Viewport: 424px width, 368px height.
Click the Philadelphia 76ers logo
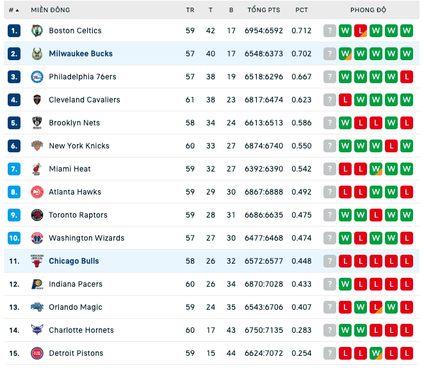tap(37, 77)
